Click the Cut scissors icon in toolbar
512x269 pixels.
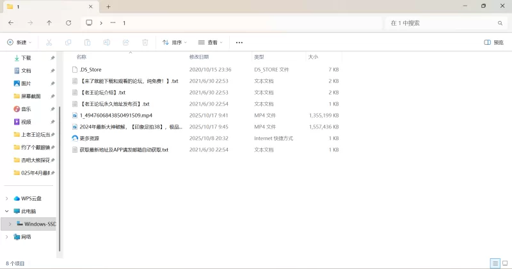point(49,42)
